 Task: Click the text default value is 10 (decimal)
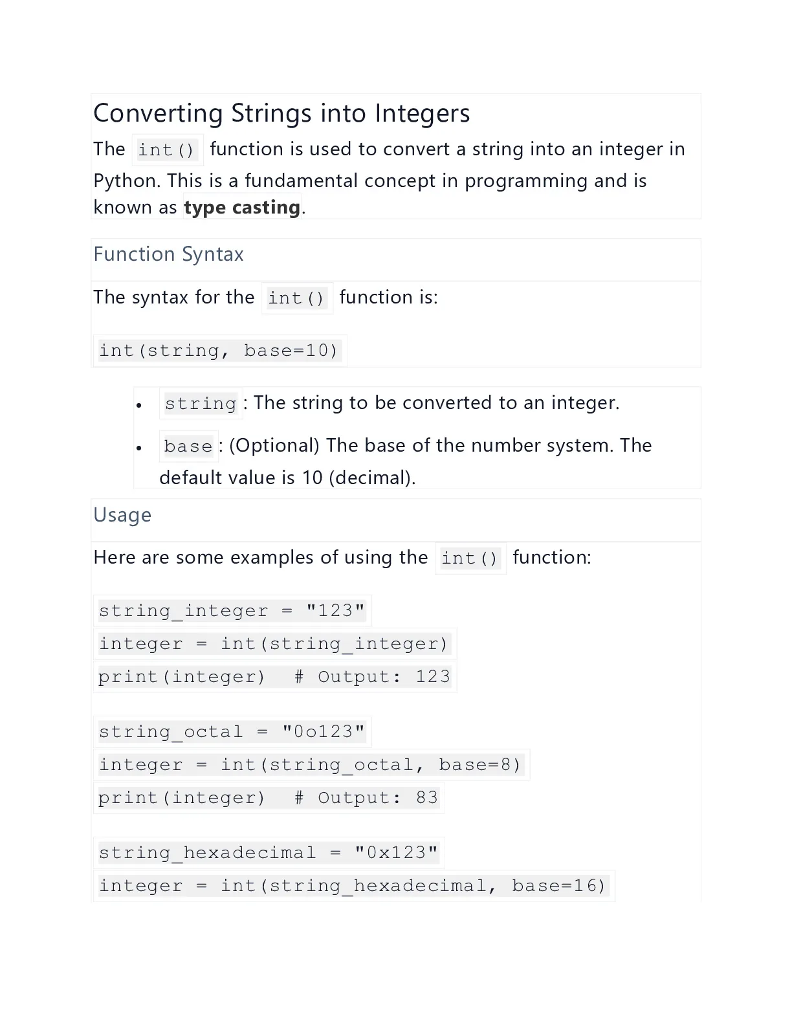[287, 478]
